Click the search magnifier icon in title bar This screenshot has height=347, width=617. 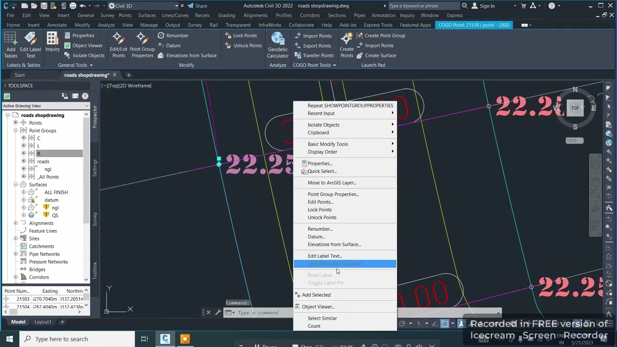pyautogui.click(x=465, y=6)
